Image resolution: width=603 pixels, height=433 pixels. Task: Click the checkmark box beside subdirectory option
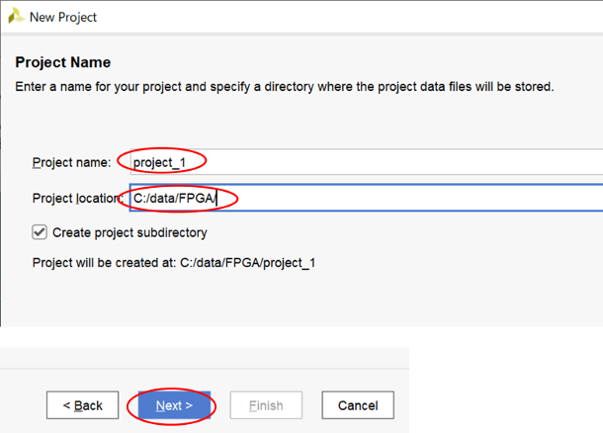pyautogui.click(x=40, y=232)
